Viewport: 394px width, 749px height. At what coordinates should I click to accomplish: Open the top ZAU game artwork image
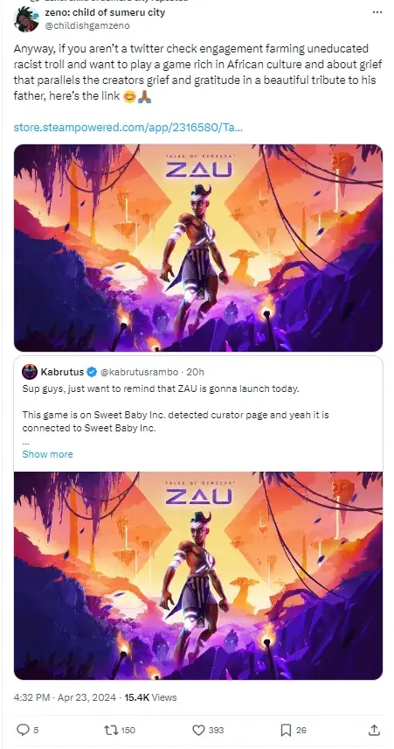(198, 248)
